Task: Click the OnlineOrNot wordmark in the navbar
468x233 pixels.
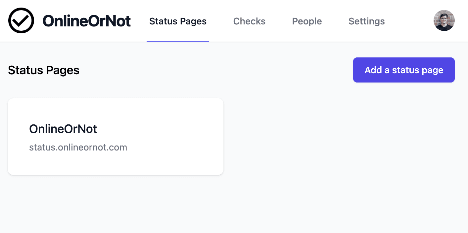Action: 87,20
